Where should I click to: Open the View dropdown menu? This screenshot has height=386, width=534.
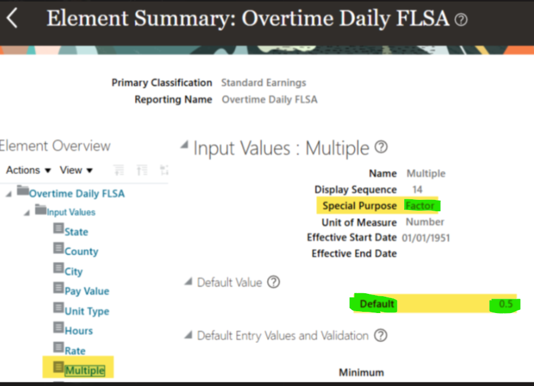click(x=76, y=170)
